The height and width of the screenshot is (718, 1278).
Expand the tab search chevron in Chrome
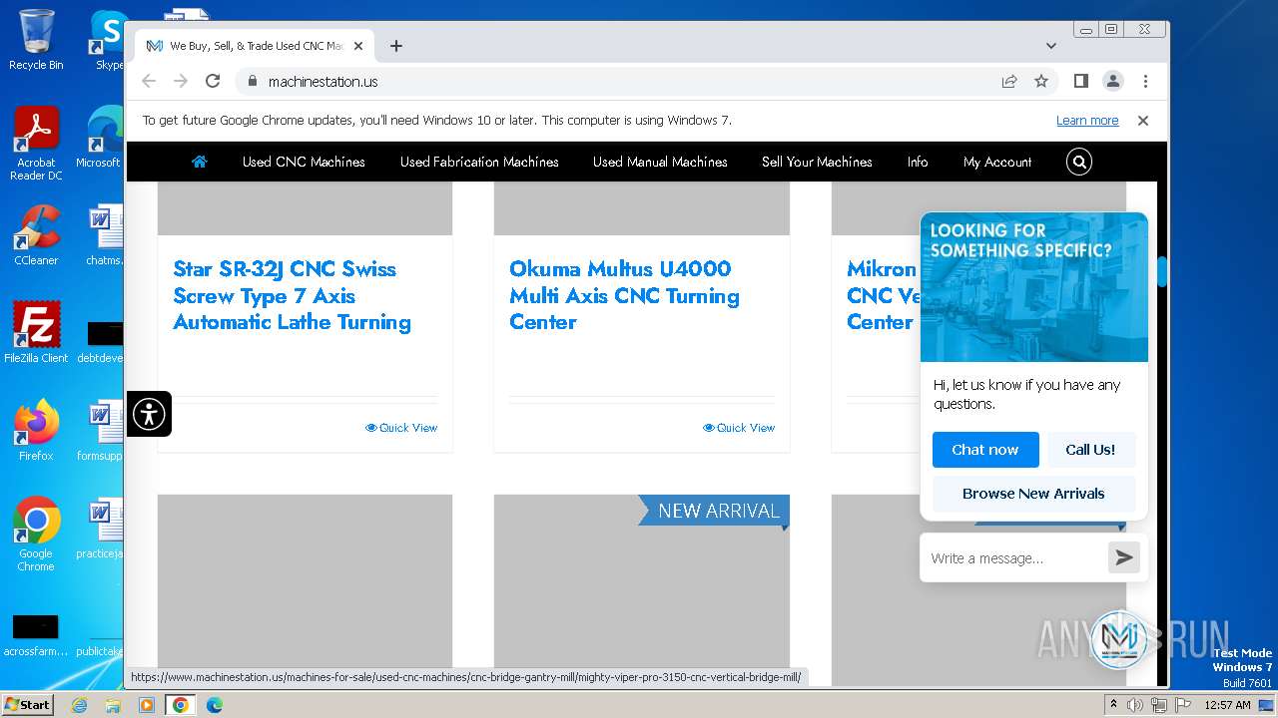pyautogui.click(x=1051, y=46)
